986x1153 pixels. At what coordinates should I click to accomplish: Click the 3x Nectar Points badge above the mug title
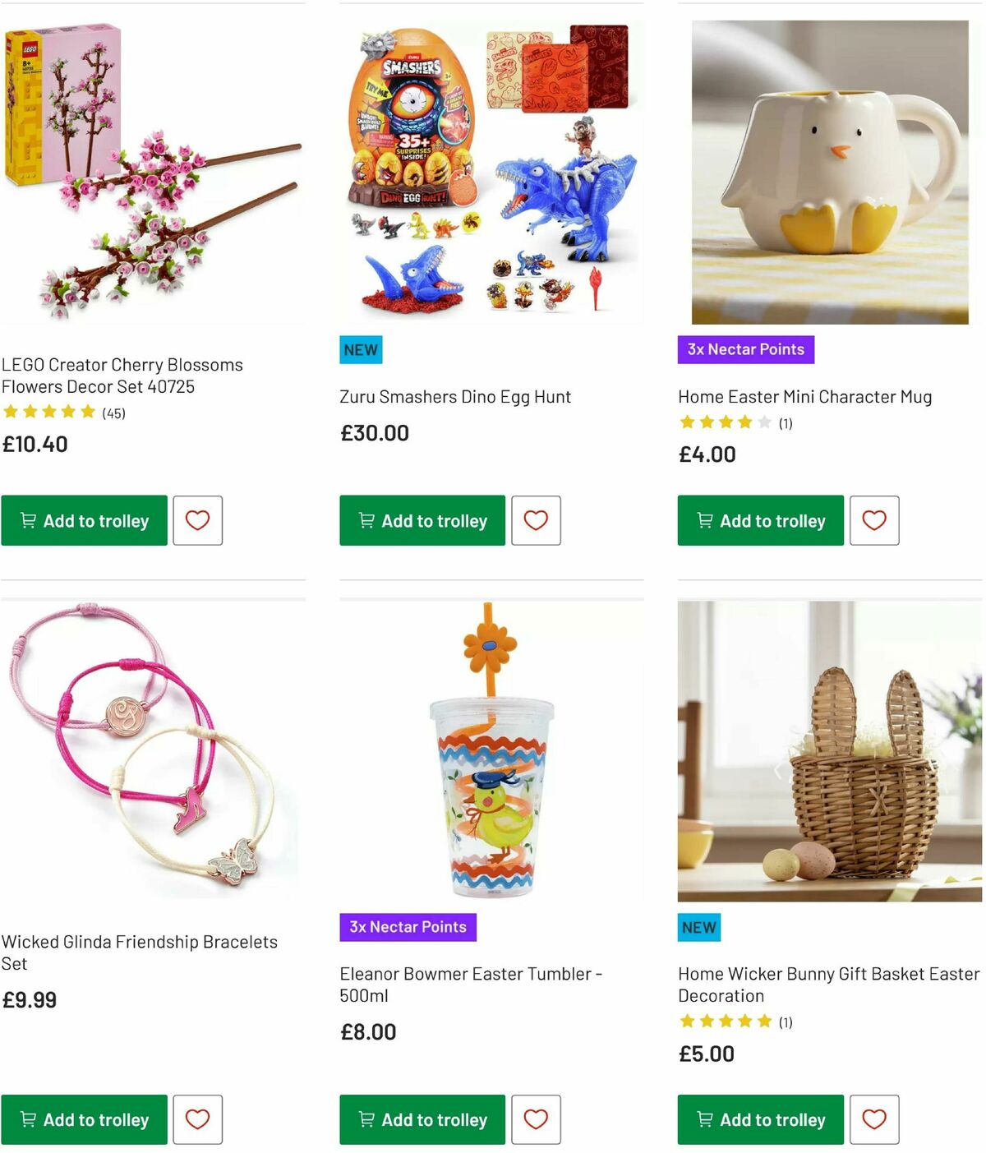(746, 349)
